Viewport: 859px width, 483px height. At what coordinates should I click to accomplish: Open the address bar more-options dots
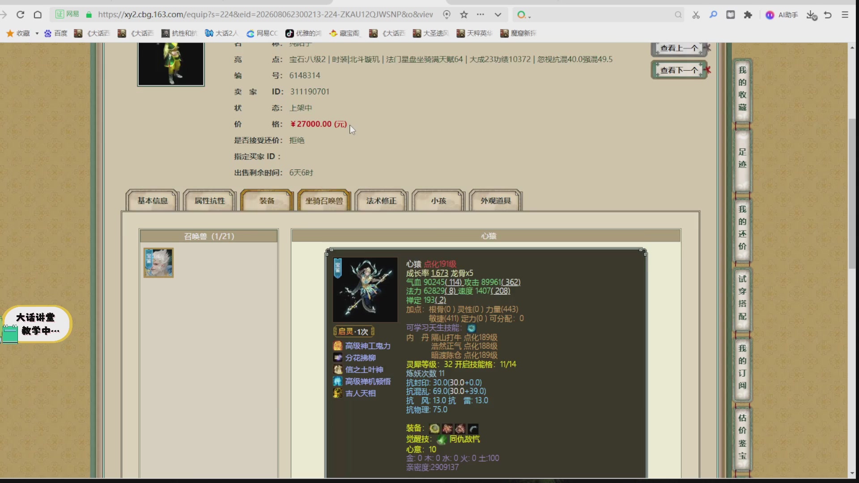[x=481, y=15]
